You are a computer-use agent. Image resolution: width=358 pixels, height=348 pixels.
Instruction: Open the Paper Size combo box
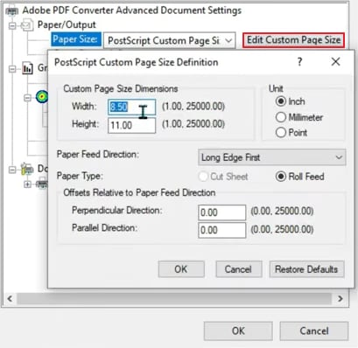coord(170,40)
